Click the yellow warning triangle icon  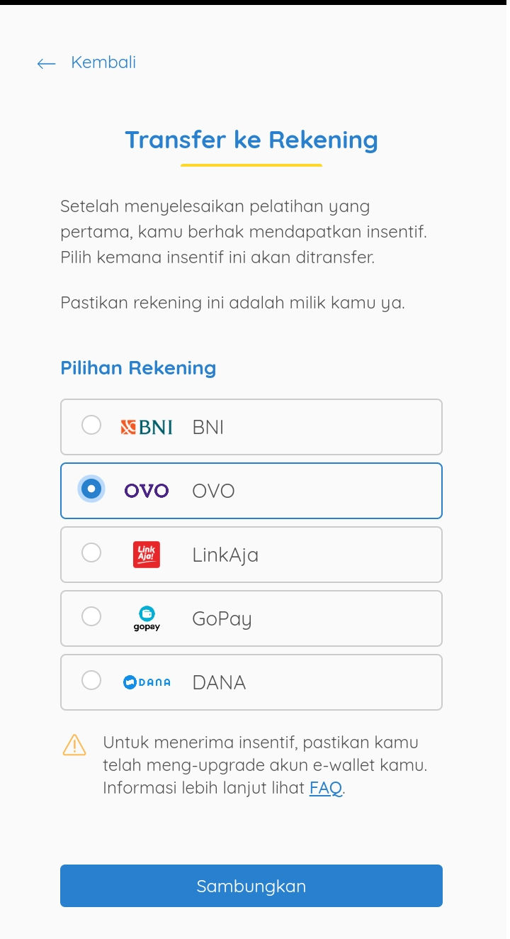click(x=74, y=745)
